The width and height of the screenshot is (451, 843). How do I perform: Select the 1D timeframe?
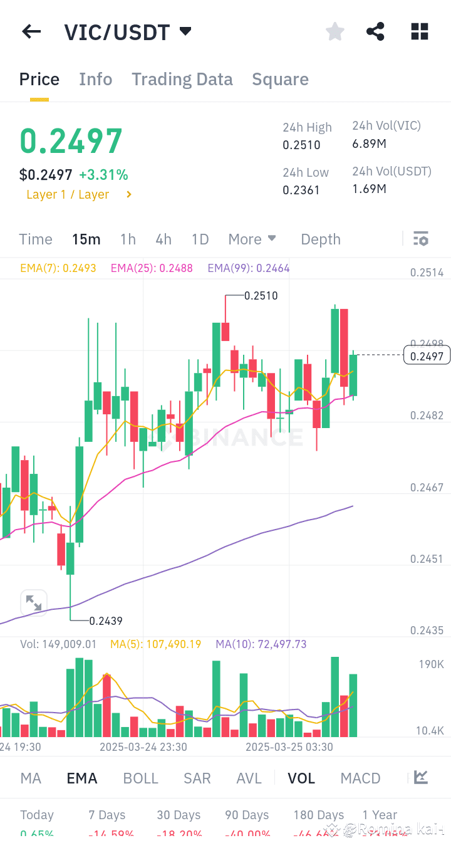(x=200, y=239)
